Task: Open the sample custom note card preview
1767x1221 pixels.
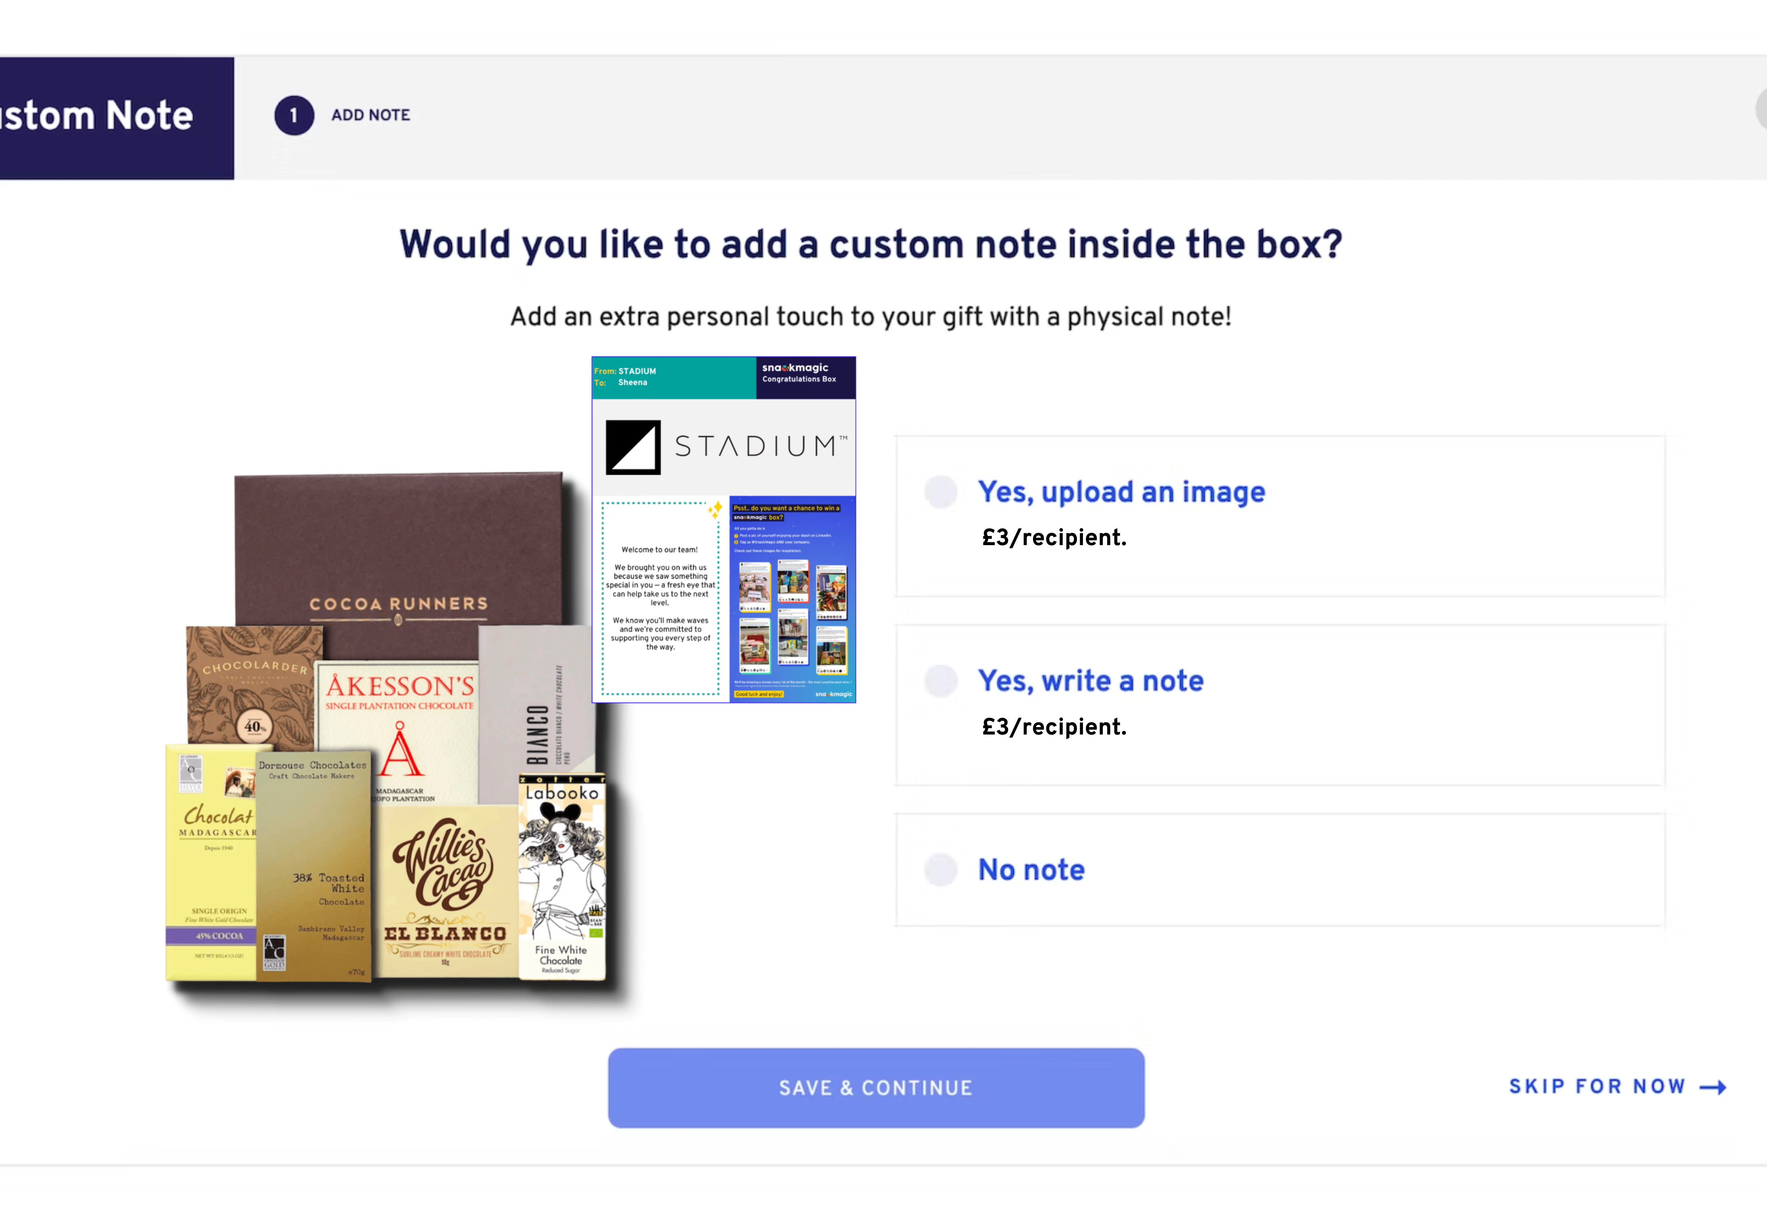Action: click(724, 529)
